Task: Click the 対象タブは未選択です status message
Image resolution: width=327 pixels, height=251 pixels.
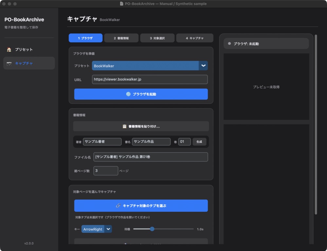Action: tap(112, 217)
